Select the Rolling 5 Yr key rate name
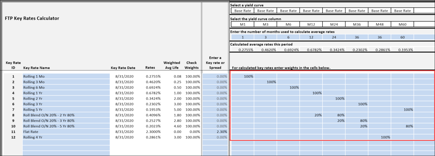 coord(66,110)
